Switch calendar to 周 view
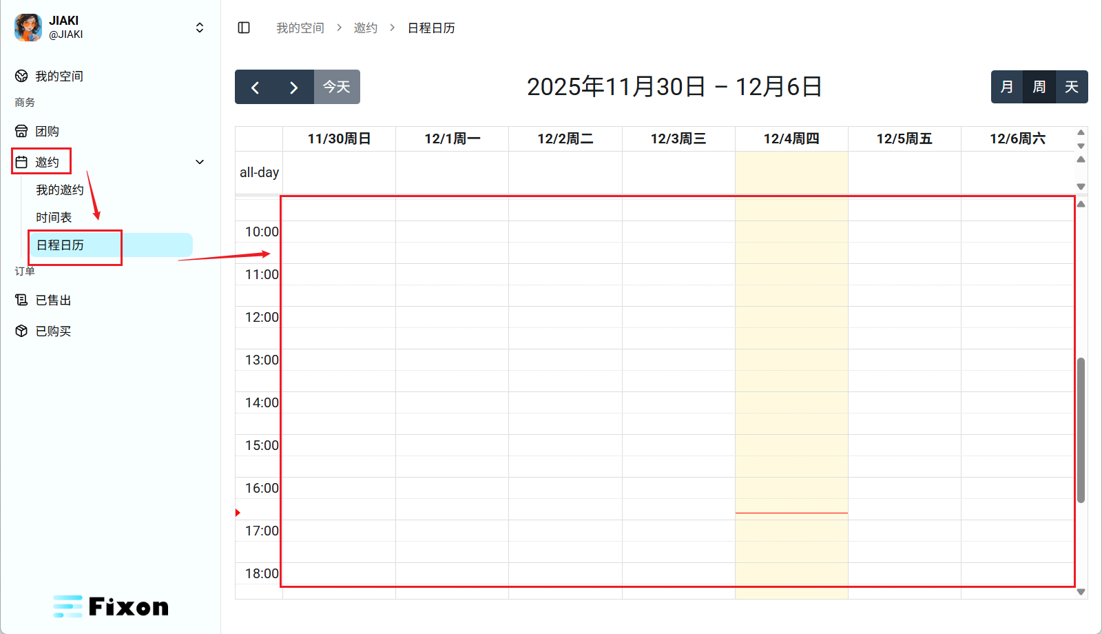 (1039, 87)
